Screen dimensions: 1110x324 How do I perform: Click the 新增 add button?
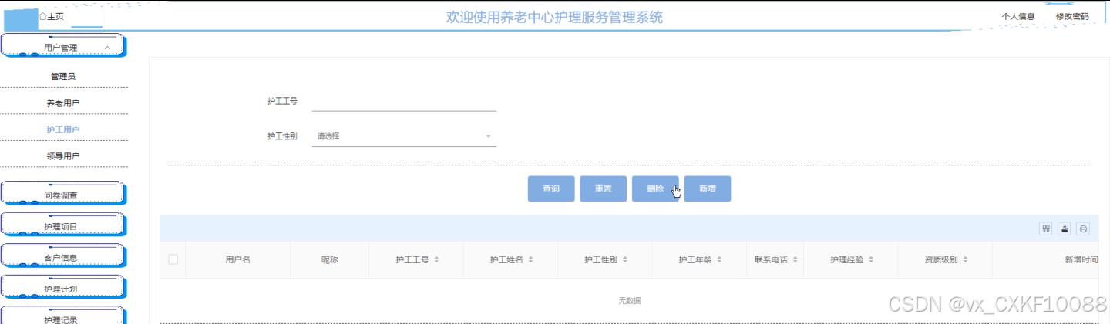(707, 189)
